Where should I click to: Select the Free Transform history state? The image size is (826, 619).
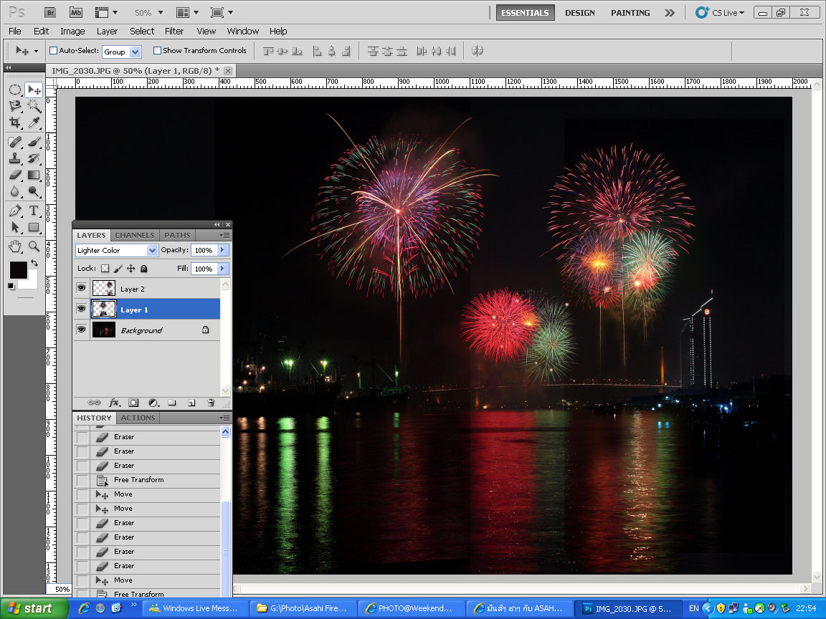[138, 480]
